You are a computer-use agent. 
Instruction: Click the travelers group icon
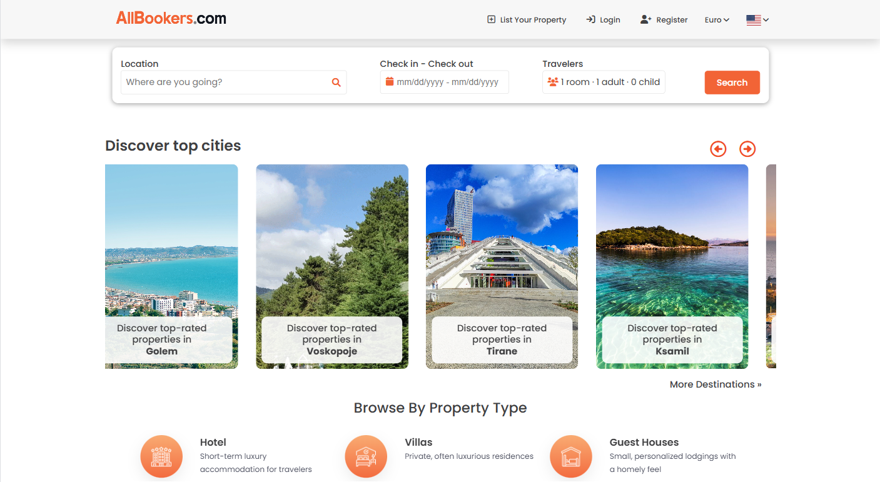(x=552, y=82)
